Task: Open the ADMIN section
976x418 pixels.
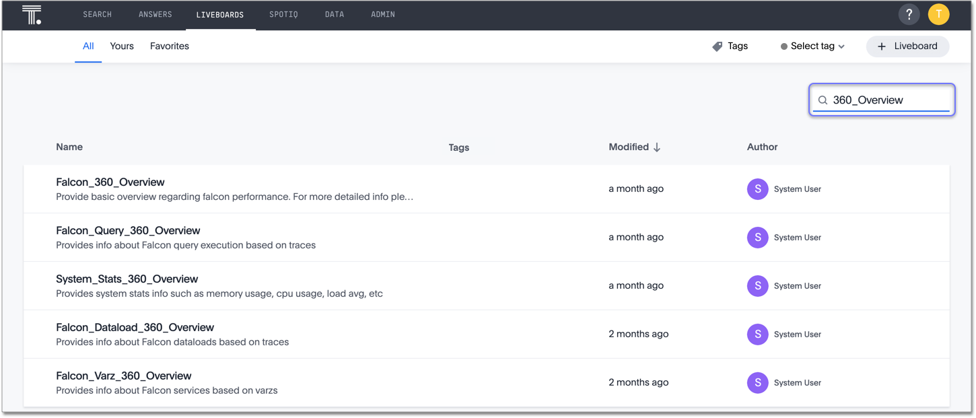Action: pos(382,13)
